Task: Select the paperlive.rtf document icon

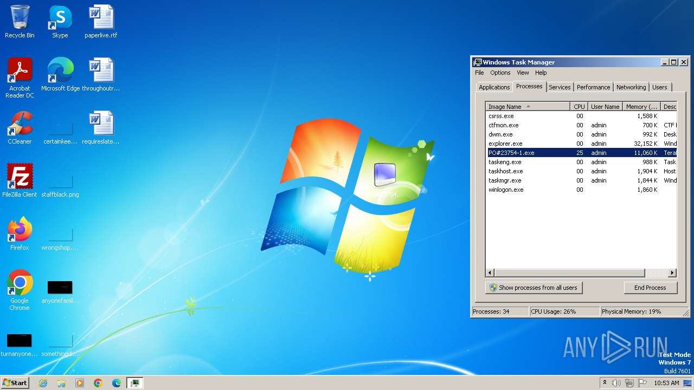Action: [101, 22]
